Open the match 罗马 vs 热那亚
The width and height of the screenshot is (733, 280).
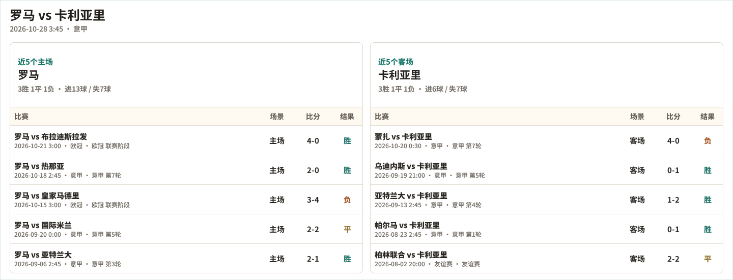pyautogui.click(x=39, y=166)
